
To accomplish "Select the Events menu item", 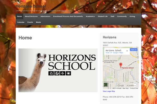I will (x=30, y=22).
